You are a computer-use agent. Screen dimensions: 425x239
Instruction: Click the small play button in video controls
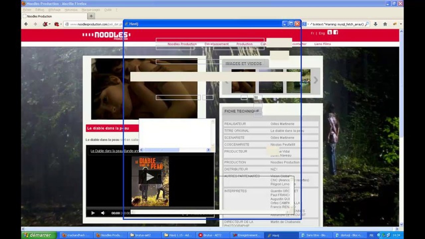pos(93,213)
